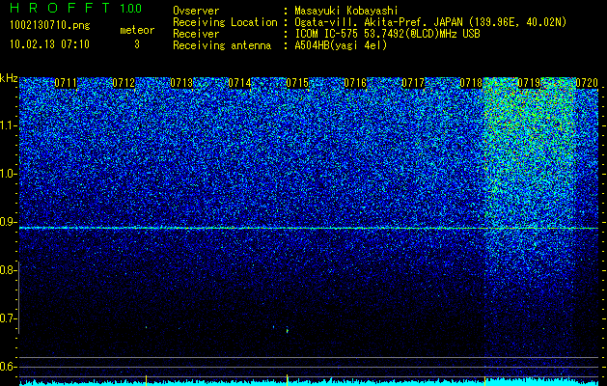This screenshot has width=607, height=386.
Task: Click the 0.7 frequency axis label
Action: tap(8, 318)
